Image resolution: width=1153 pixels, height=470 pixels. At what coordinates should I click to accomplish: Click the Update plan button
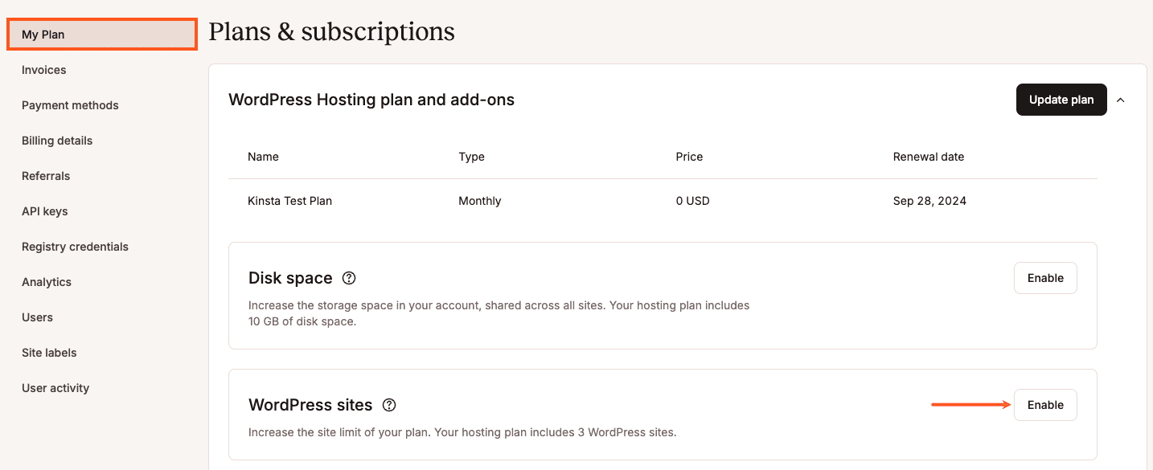[1061, 100]
